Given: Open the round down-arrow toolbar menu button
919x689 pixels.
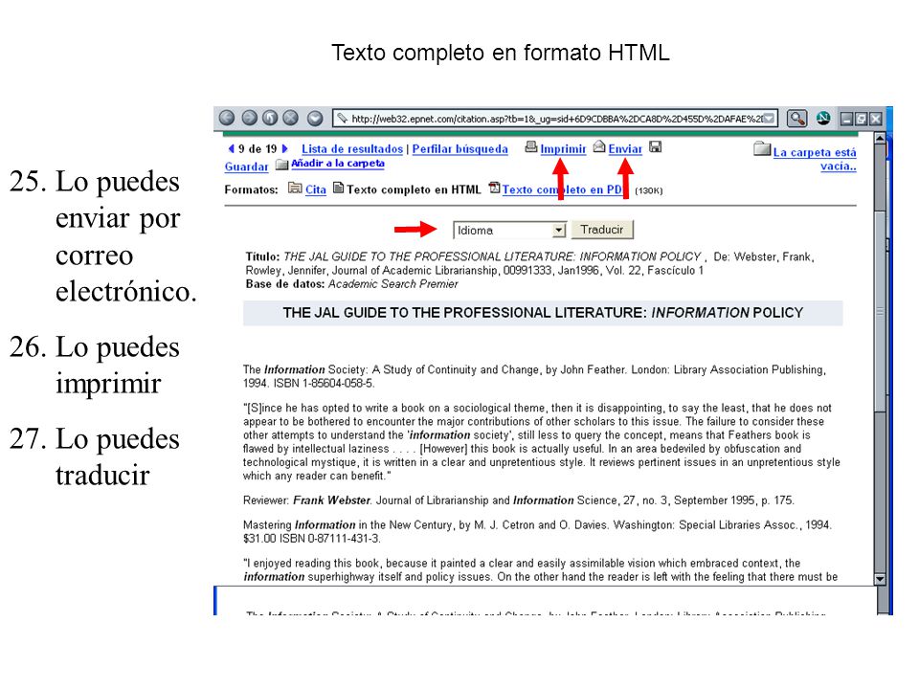Looking at the screenshot, I should click(315, 119).
